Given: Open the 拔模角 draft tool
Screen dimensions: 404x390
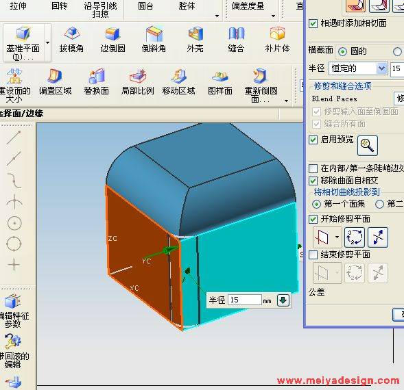Looking at the screenshot, I should pos(71,40).
